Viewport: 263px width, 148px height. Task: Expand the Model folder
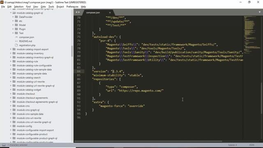(13, 25)
